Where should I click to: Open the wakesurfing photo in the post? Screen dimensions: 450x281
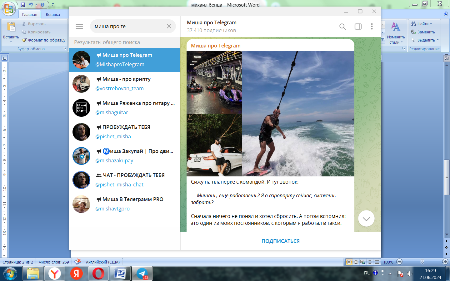pos(298,114)
